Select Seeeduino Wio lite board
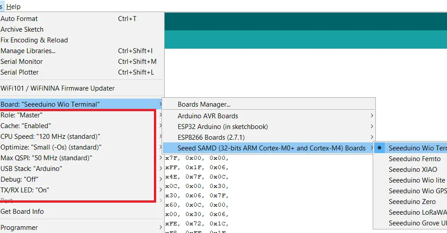Image resolution: width=447 pixels, height=233 pixels. (410, 180)
